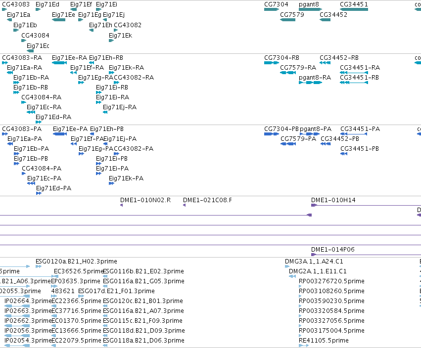Screen dimensions: 421x348
Task: Select the Eig71Ee gene glyph bar
Action: (58, 20)
